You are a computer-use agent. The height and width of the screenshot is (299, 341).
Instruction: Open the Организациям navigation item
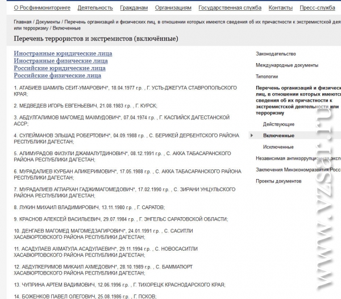[x=173, y=8]
